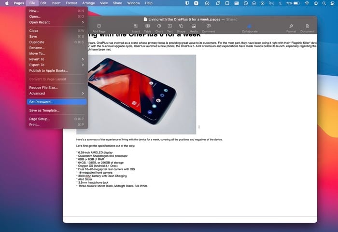This screenshot has width=338, height=232.
Task: Choose Open... from the File menu
Action: (56, 16)
